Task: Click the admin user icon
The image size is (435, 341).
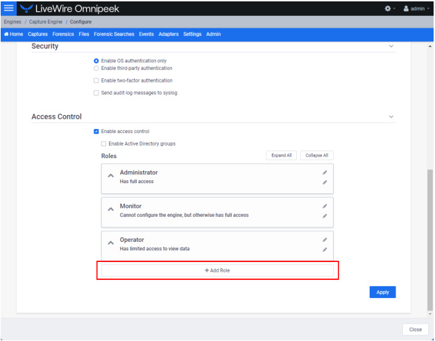Action: 406,8
